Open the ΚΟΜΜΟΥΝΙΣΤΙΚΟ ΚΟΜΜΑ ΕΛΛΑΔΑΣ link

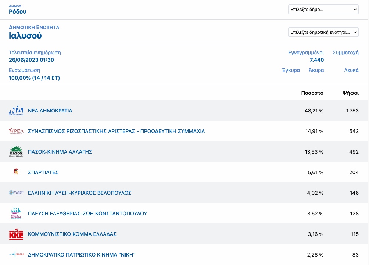[72, 234]
